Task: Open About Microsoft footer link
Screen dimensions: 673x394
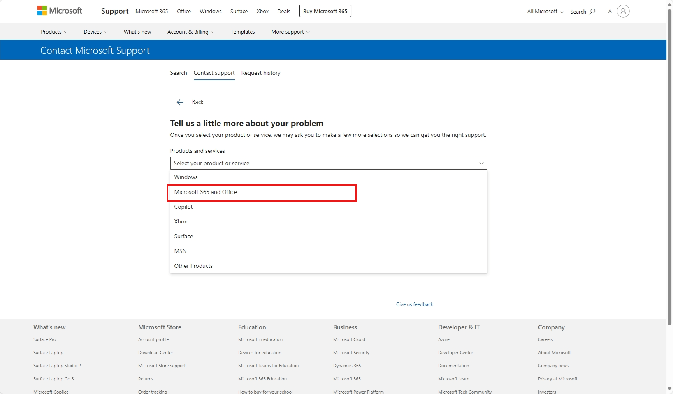Action: pos(555,353)
